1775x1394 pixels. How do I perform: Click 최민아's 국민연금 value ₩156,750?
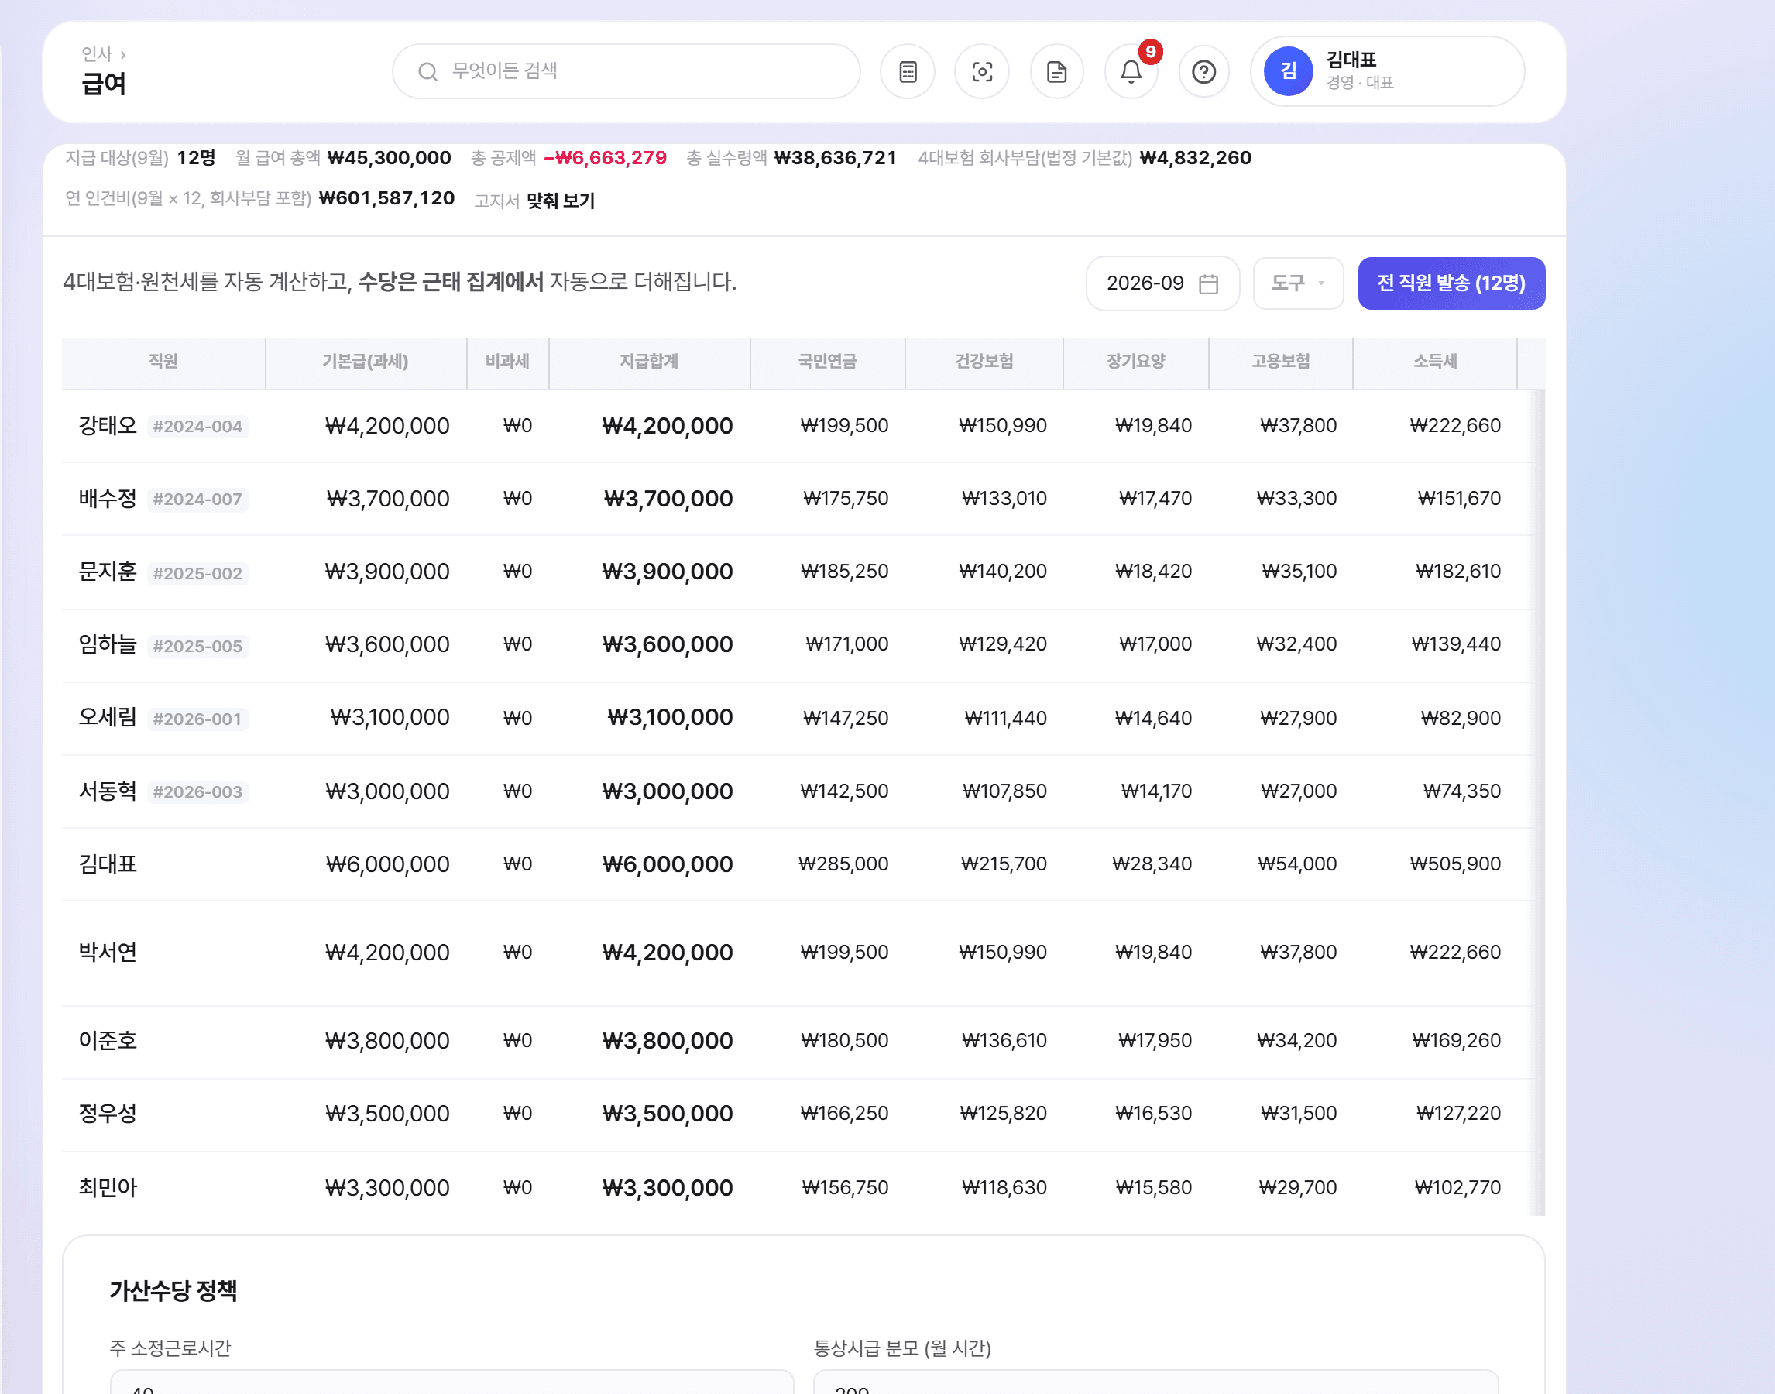point(846,1186)
